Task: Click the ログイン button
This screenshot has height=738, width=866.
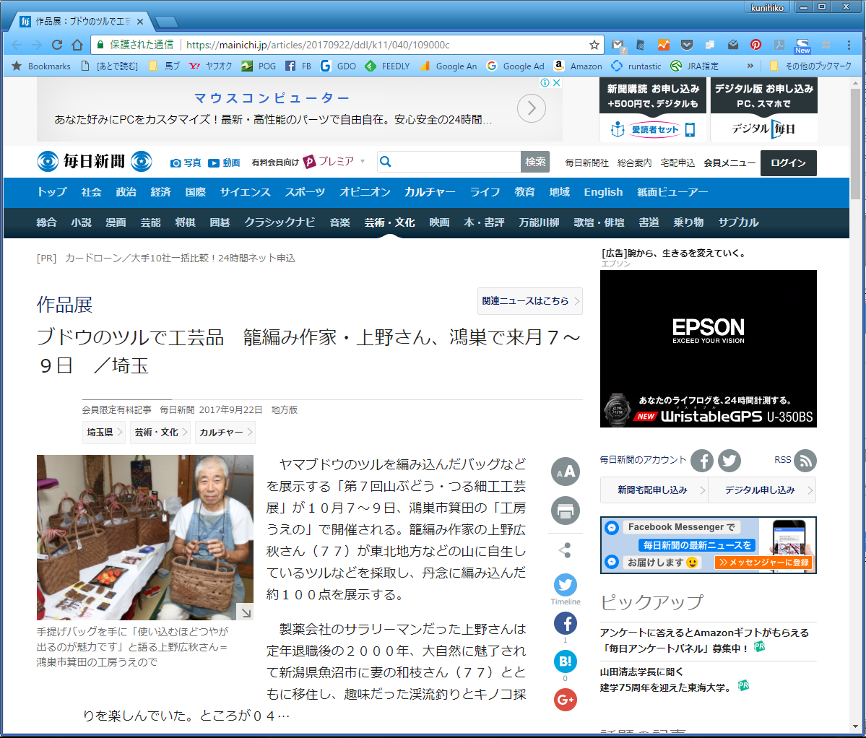Action: tap(788, 163)
